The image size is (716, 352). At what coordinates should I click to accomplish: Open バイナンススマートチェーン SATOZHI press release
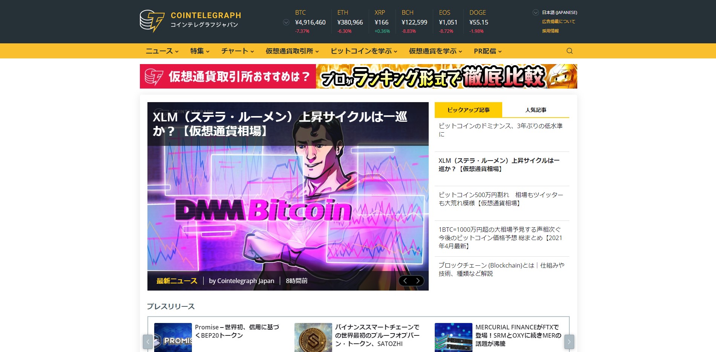(x=377, y=335)
